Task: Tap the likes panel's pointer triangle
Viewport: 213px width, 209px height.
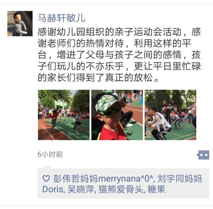Action: pyautogui.click(x=47, y=167)
